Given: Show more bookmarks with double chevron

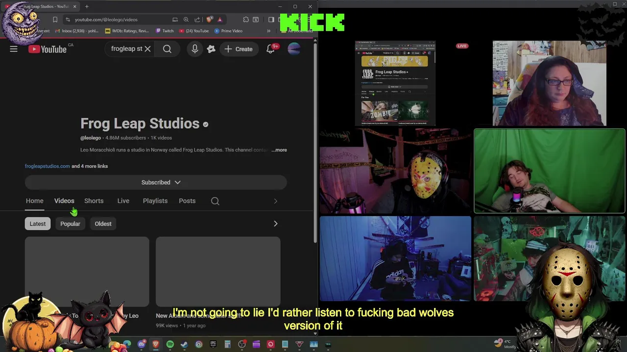Looking at the screenshot, I should [x=268, y=31].
